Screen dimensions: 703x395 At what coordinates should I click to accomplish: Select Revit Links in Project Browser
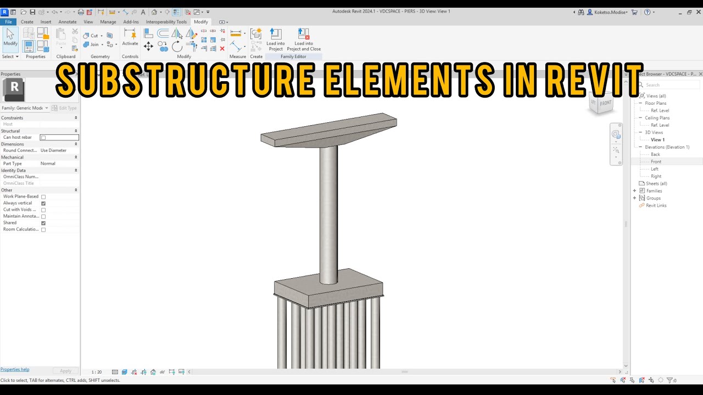(656, 206)
